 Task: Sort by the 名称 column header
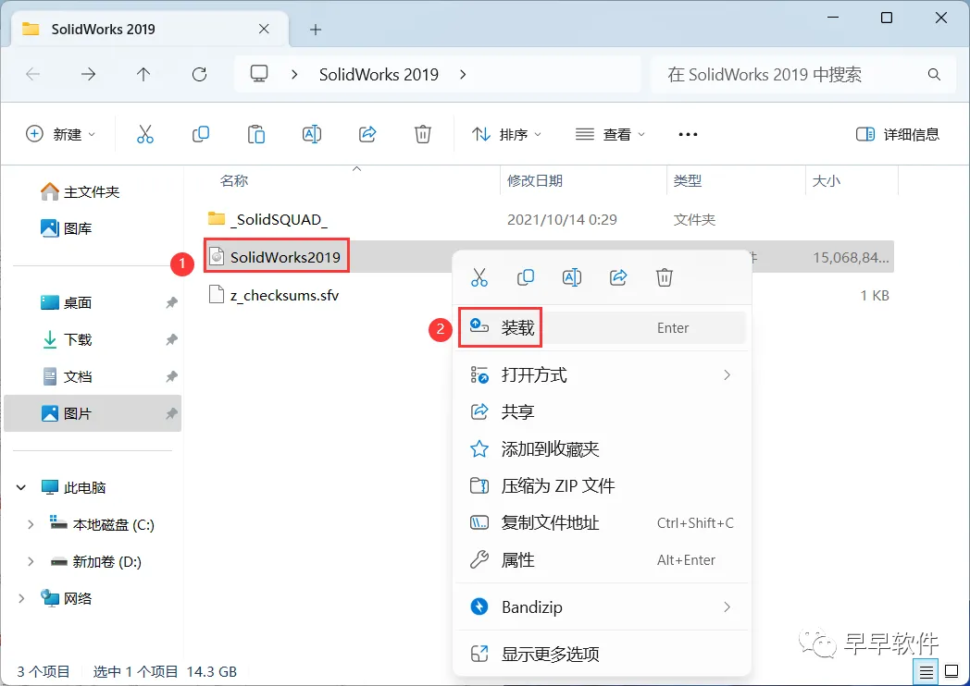(x=234, y=180)
